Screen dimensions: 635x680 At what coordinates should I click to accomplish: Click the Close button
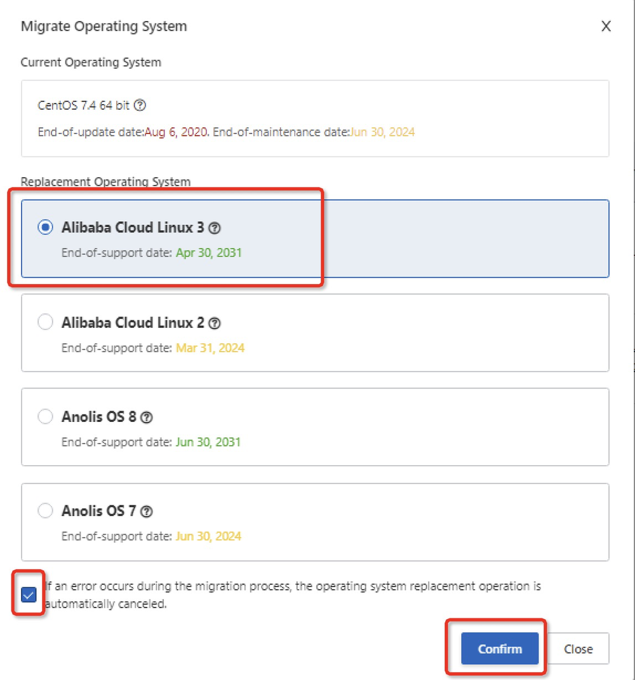pyautogui.click(x=578, y=649)
